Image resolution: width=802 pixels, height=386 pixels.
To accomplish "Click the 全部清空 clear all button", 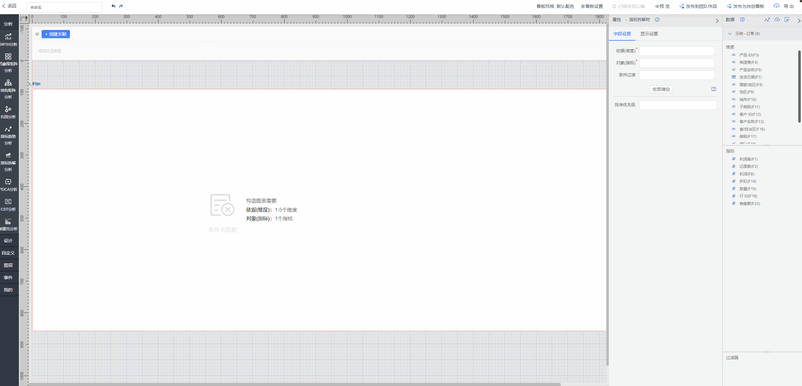I will [x=661, y=89].
